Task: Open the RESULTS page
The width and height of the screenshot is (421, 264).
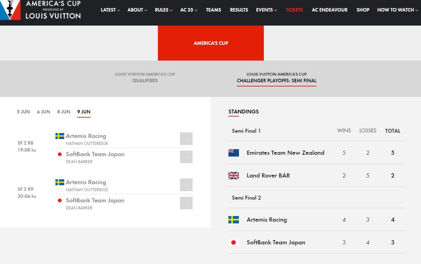Action: 239,10
